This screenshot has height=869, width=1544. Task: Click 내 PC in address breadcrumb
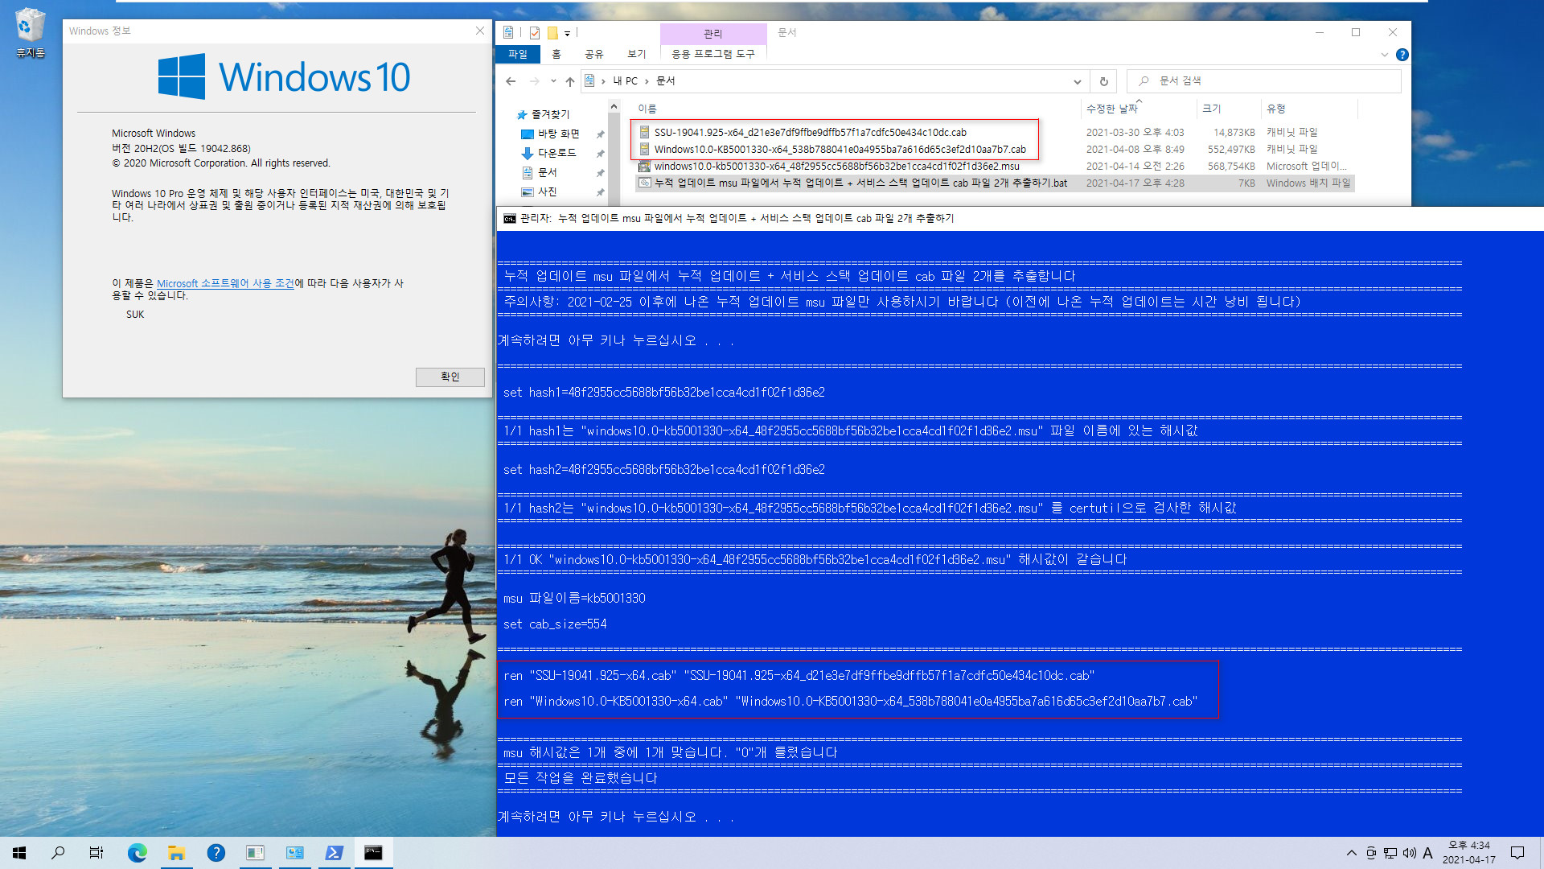(x=626, y=81)
